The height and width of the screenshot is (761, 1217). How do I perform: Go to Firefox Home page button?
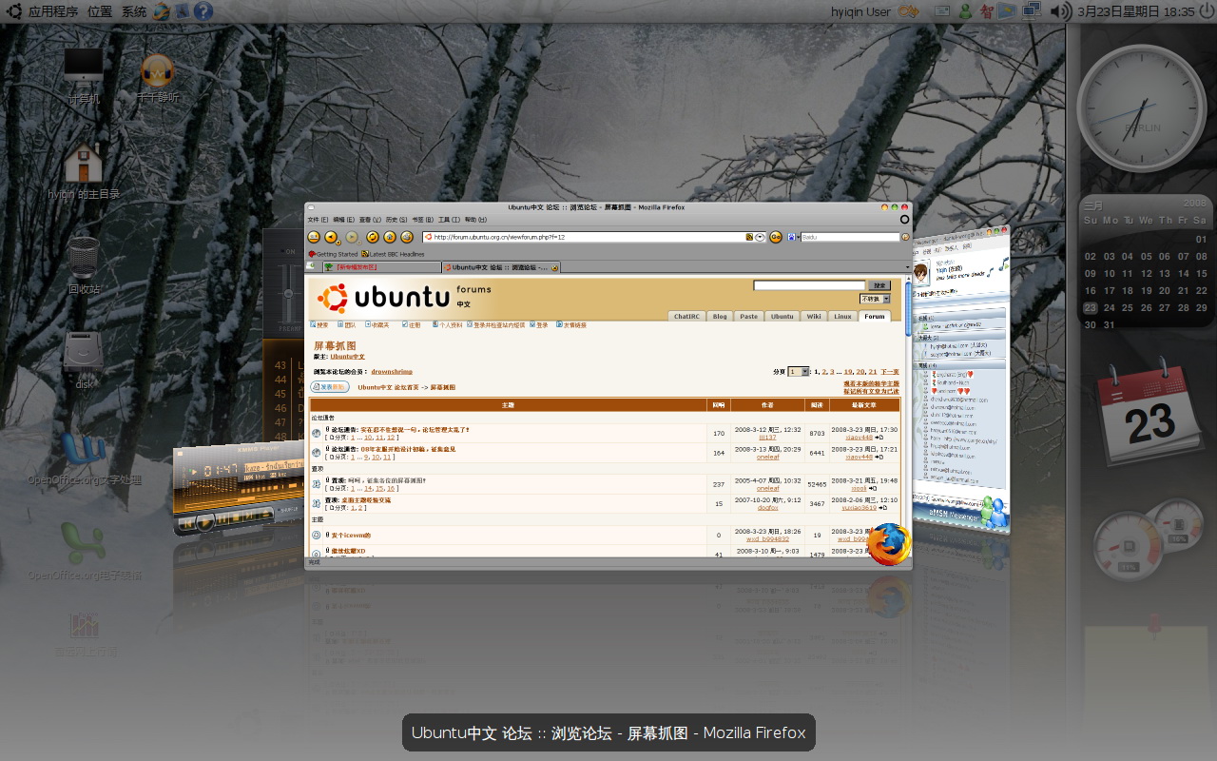[x=389, y=237]
